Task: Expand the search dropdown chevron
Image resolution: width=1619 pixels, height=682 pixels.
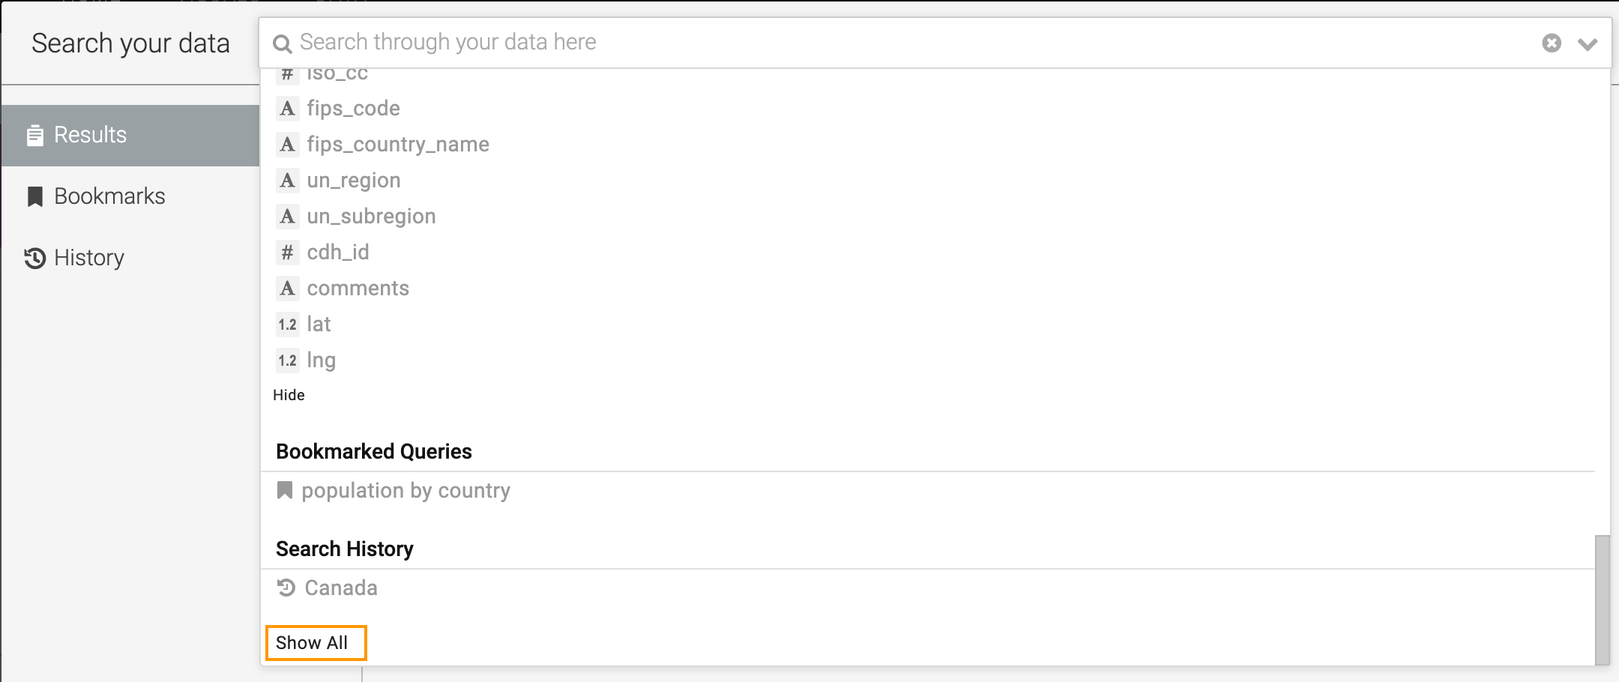Action: pos(1587,44)
